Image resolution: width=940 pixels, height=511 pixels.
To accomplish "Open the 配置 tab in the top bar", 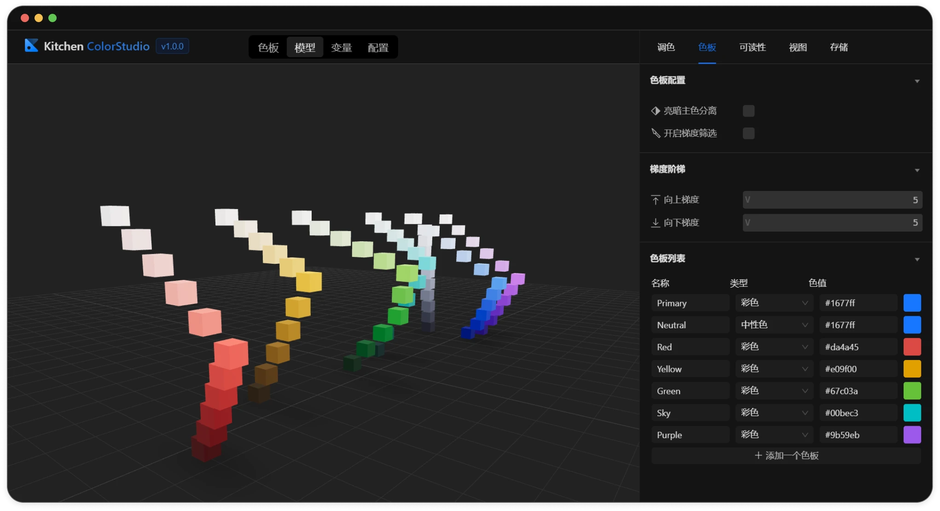I will (378, 47).
